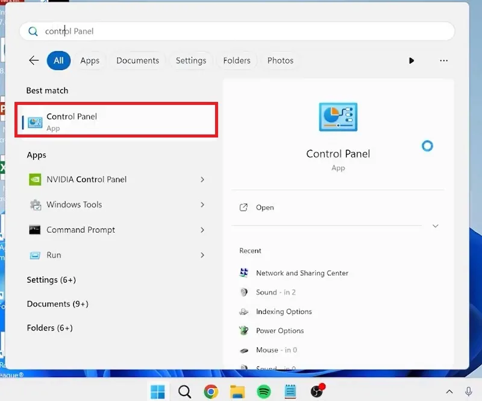Click the NVIDIA Control Panel icon

tap(35, 180)
